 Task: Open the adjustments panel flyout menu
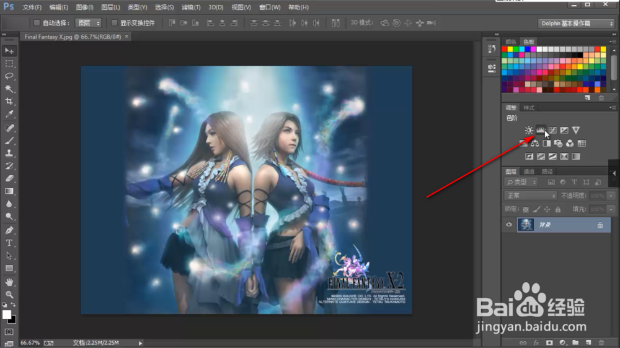[x=613, y=108]
